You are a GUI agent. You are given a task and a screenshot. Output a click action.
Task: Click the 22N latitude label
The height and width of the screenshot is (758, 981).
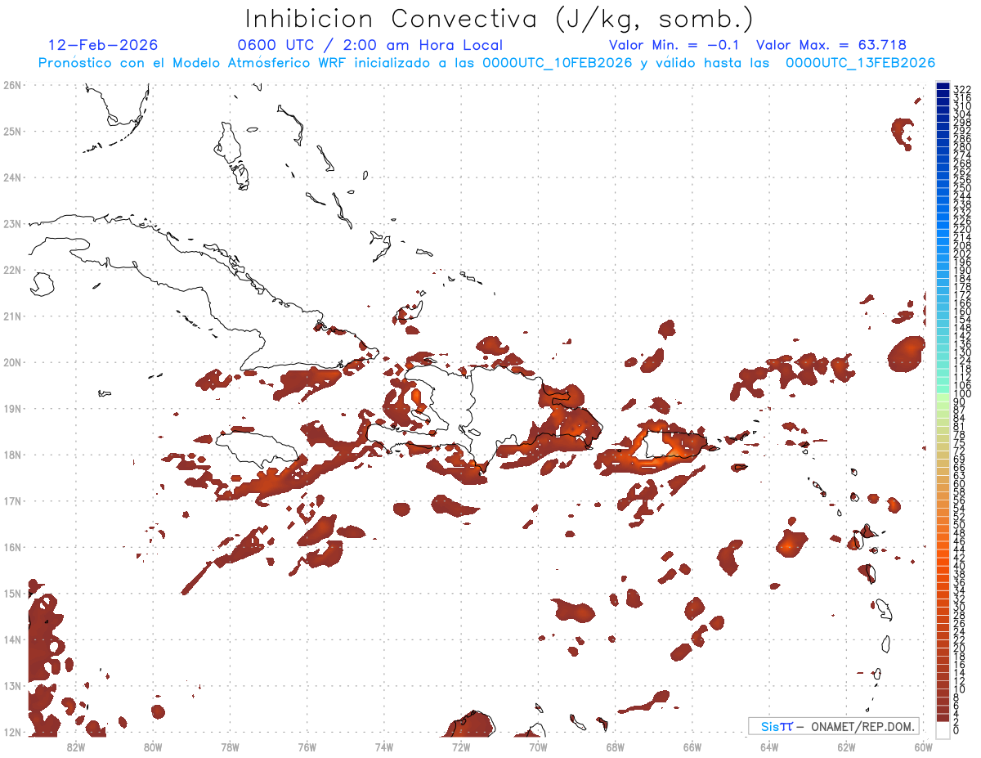[12, 270]
